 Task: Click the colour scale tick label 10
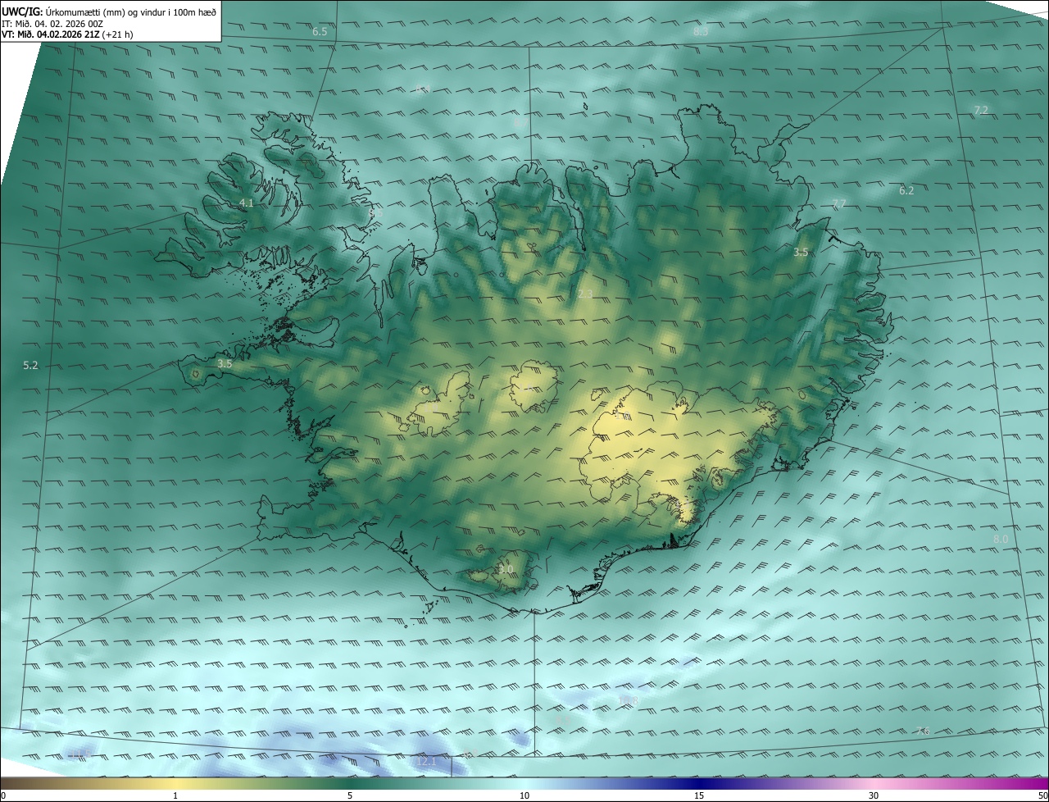524,795
